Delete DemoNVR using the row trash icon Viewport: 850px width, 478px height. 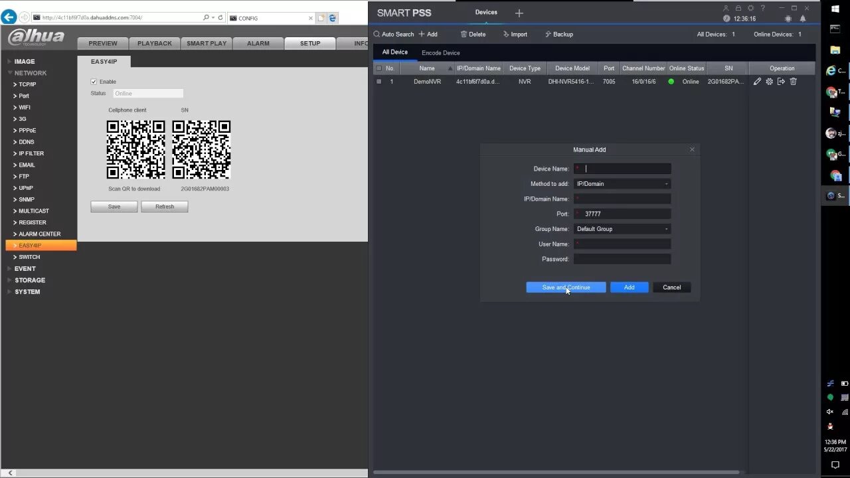coord(793,82)
